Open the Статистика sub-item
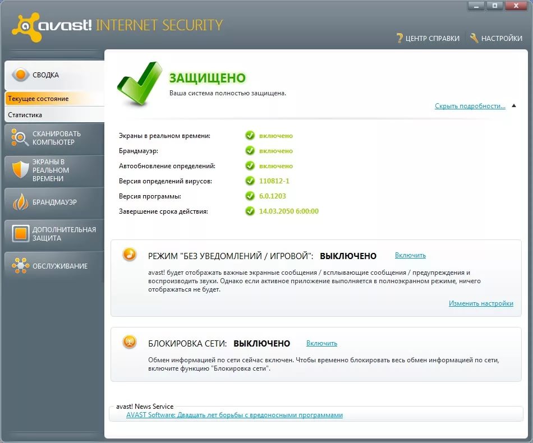The image size is (533, 443). (54, 115)
